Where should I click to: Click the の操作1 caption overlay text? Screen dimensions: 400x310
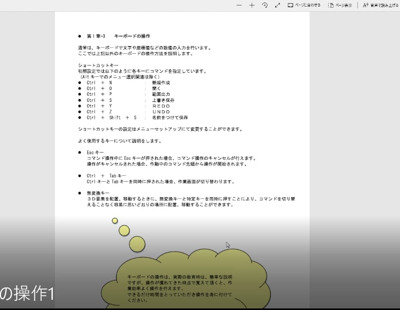click(x=27, y=294)
